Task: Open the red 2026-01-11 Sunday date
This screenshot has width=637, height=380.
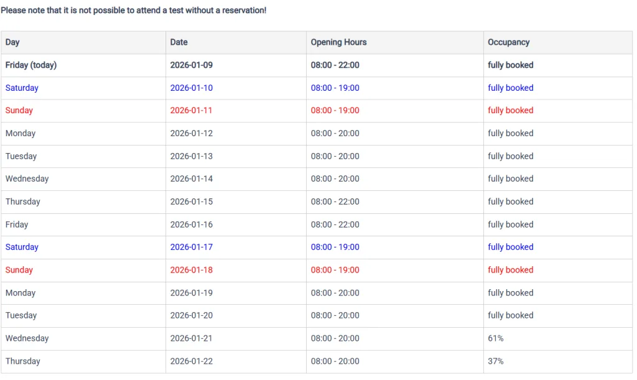Action: click(191, 111)
